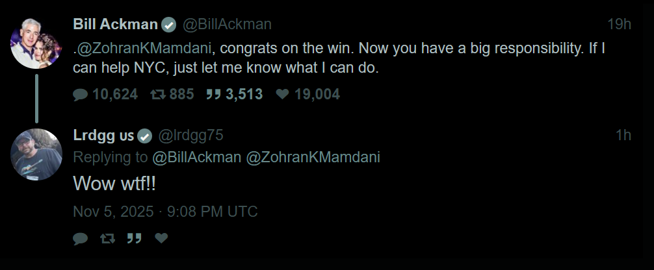Click the Nov 5, 2025 timestamp
Image resolution: width=654 pixels, height=270 pixels.
165,212
